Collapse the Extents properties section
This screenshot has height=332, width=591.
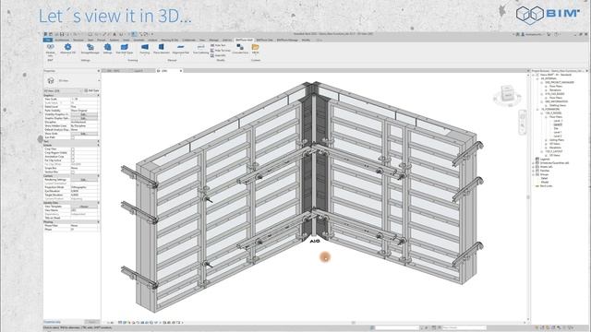point(99,145)
